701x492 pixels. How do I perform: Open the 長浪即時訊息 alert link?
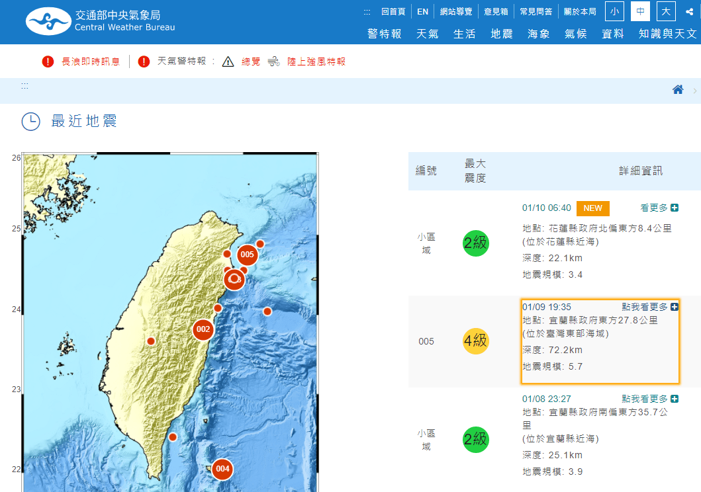(91, 61)
